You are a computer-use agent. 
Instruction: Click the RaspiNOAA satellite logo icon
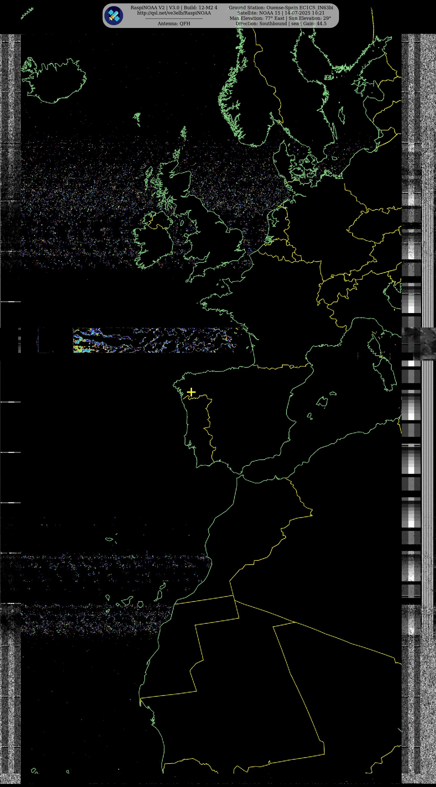[113, 16]
